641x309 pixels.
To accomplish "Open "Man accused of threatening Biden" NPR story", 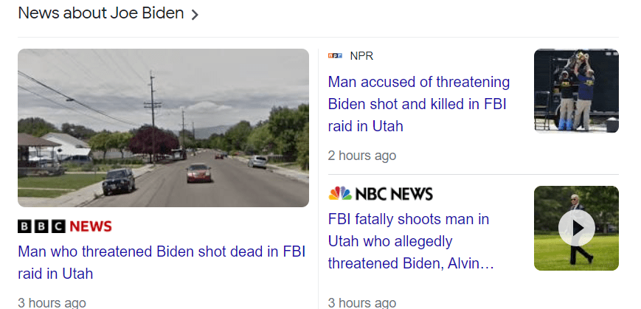I will (418, 103).
